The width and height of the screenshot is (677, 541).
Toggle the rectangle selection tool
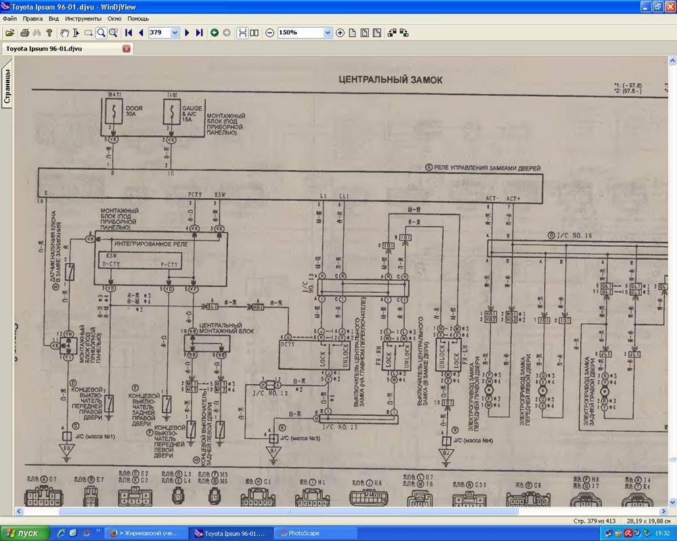[x=88, y=32]
